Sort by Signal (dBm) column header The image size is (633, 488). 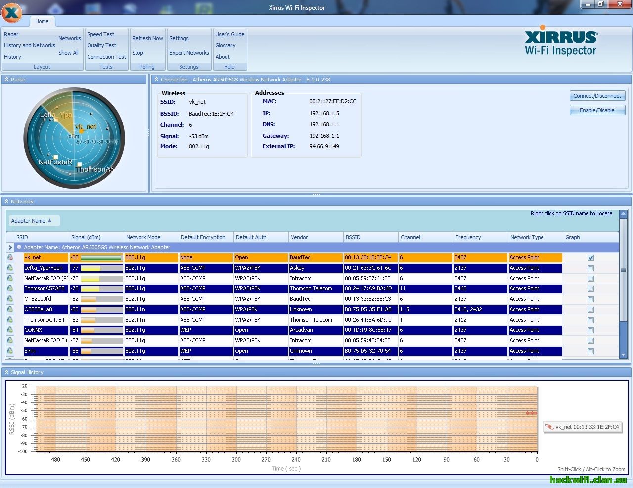(96, 237)
